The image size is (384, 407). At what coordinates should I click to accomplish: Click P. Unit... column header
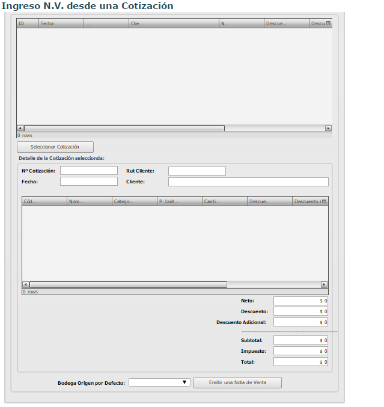pos(179,201)
